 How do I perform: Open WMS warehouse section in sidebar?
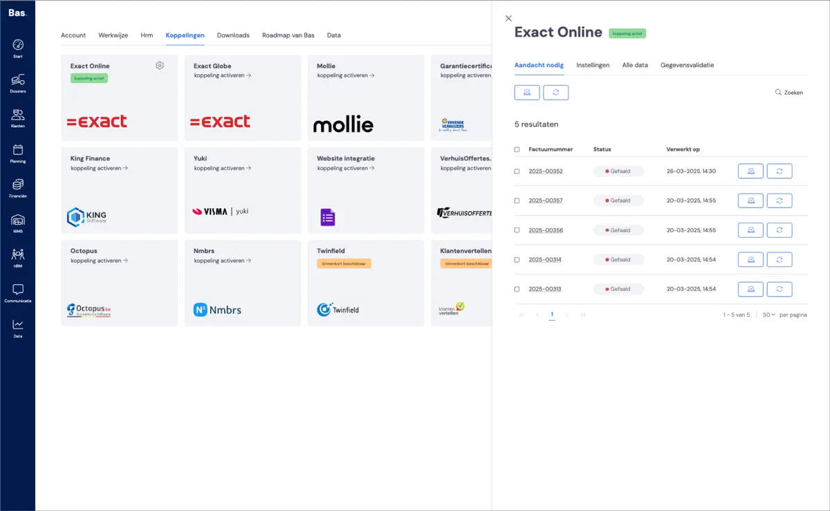[x=18, y=223]
